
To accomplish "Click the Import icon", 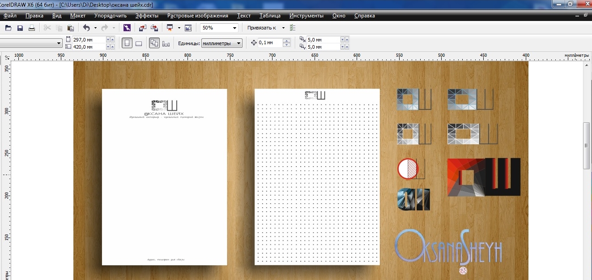I will [142, 28].
